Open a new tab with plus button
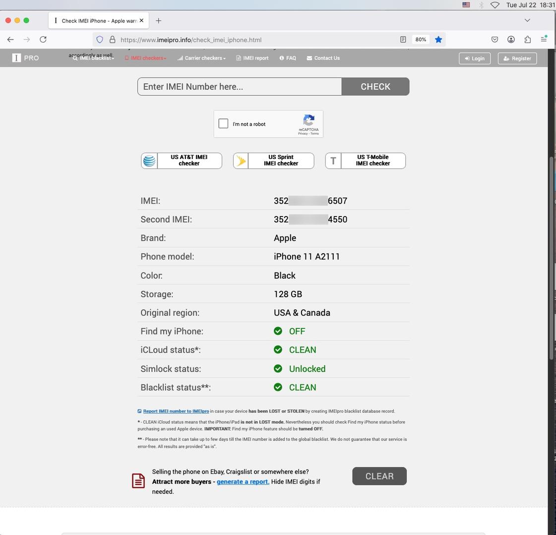556x535 pixels. (159, 21)
